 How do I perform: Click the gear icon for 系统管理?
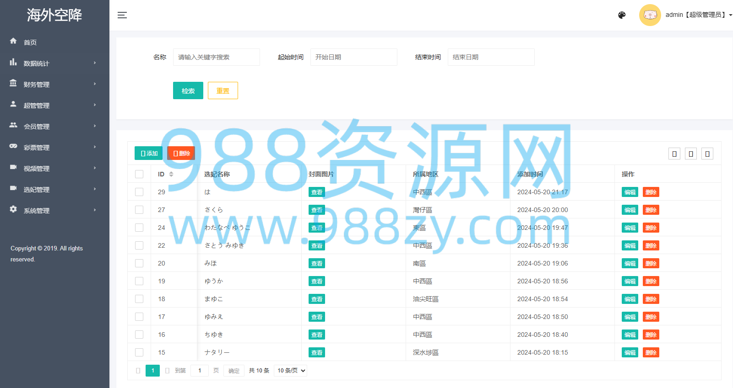13,209
